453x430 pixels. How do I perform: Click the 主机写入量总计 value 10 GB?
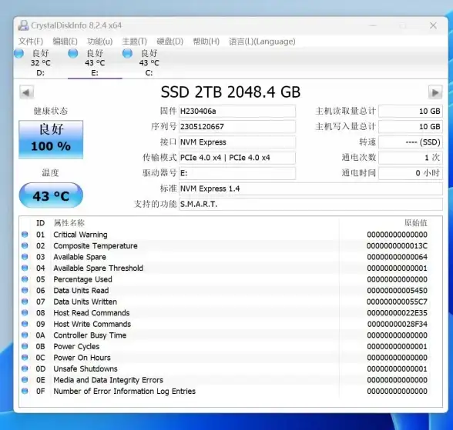coord(411,127)
